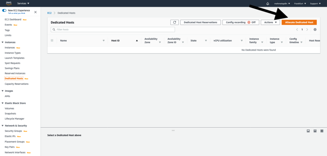Collapse details panel layout icon

[x=308, y=131]
